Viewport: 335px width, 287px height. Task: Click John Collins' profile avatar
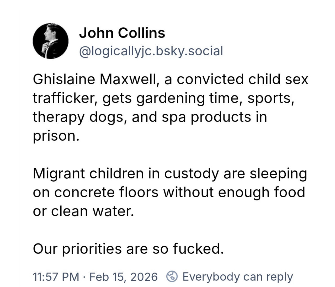pyautogui.click(x=50, y=41)
